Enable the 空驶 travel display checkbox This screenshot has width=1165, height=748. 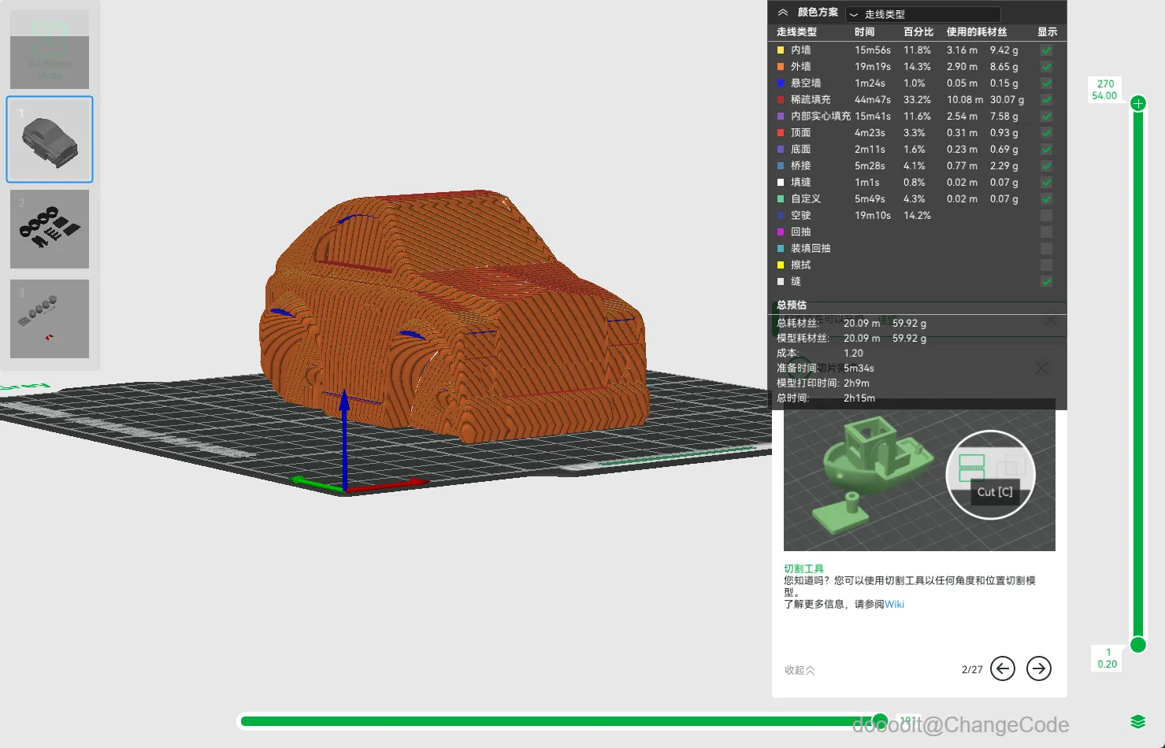tap(1046, 216)
